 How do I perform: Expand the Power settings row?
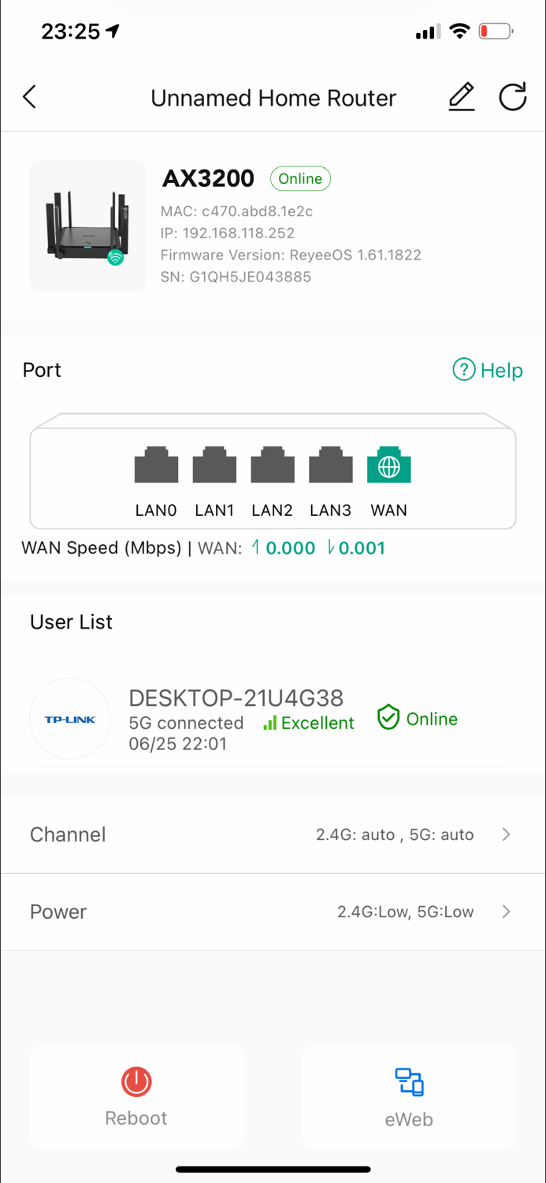click(x=273, y=912)
